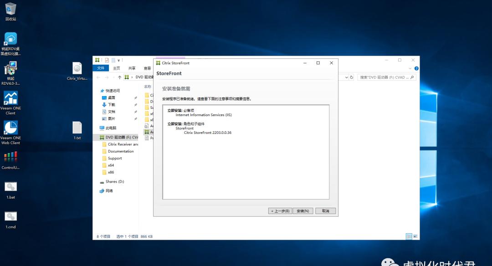Click the 名称 column header
This screenshot has height=266, width=492.
[148, 87]
